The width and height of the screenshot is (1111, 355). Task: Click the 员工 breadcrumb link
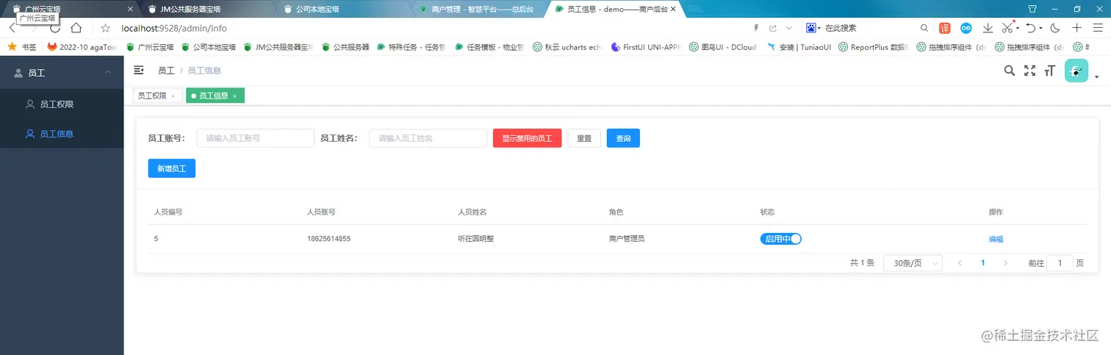point(166,71)
